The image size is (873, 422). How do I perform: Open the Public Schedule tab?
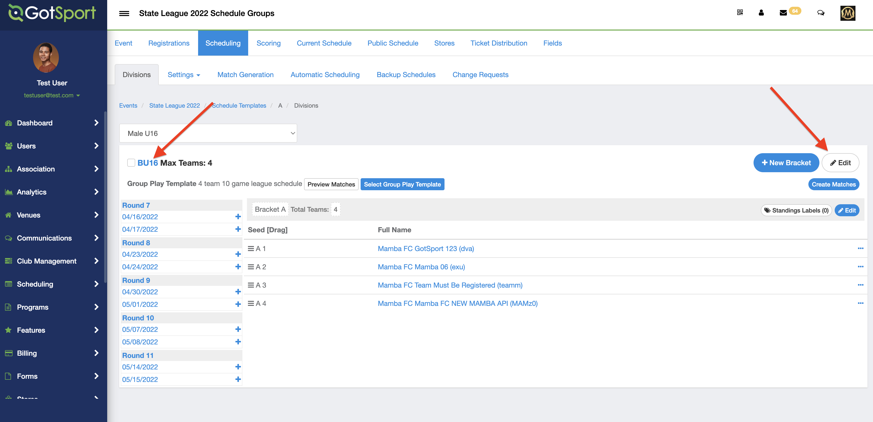tap(393, 43)
